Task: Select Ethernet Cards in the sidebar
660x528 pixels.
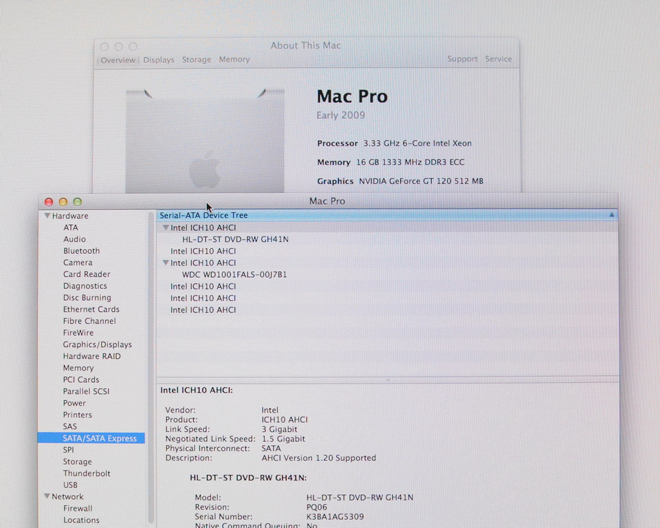Action: (91, 309)
